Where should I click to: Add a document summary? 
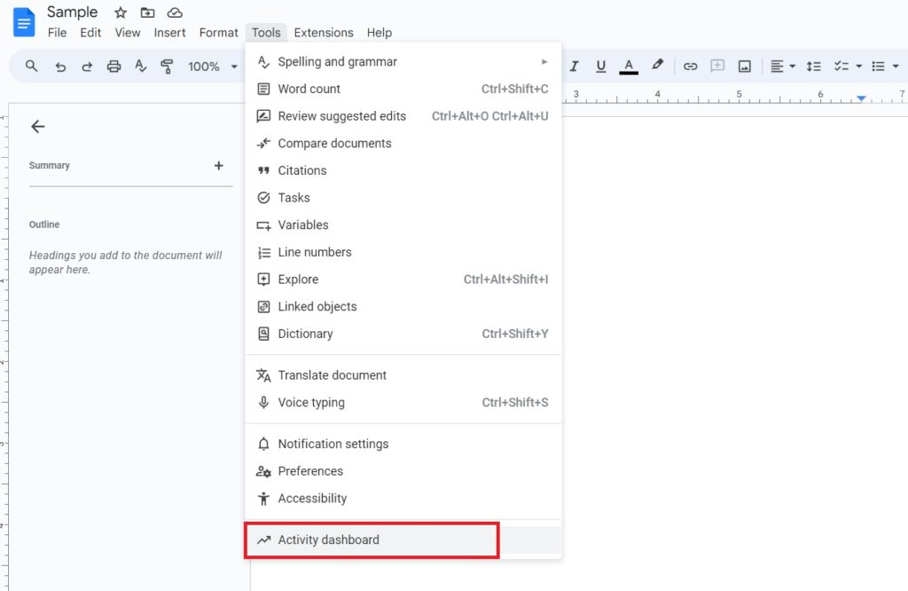point(218,165)
